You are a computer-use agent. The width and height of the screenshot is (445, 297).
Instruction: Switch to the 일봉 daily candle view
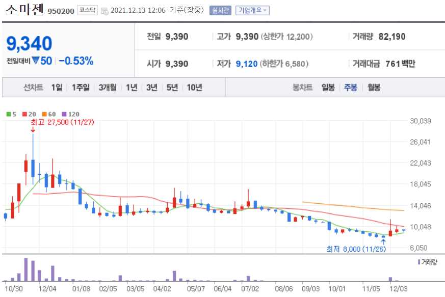click(x=328, y=87)
